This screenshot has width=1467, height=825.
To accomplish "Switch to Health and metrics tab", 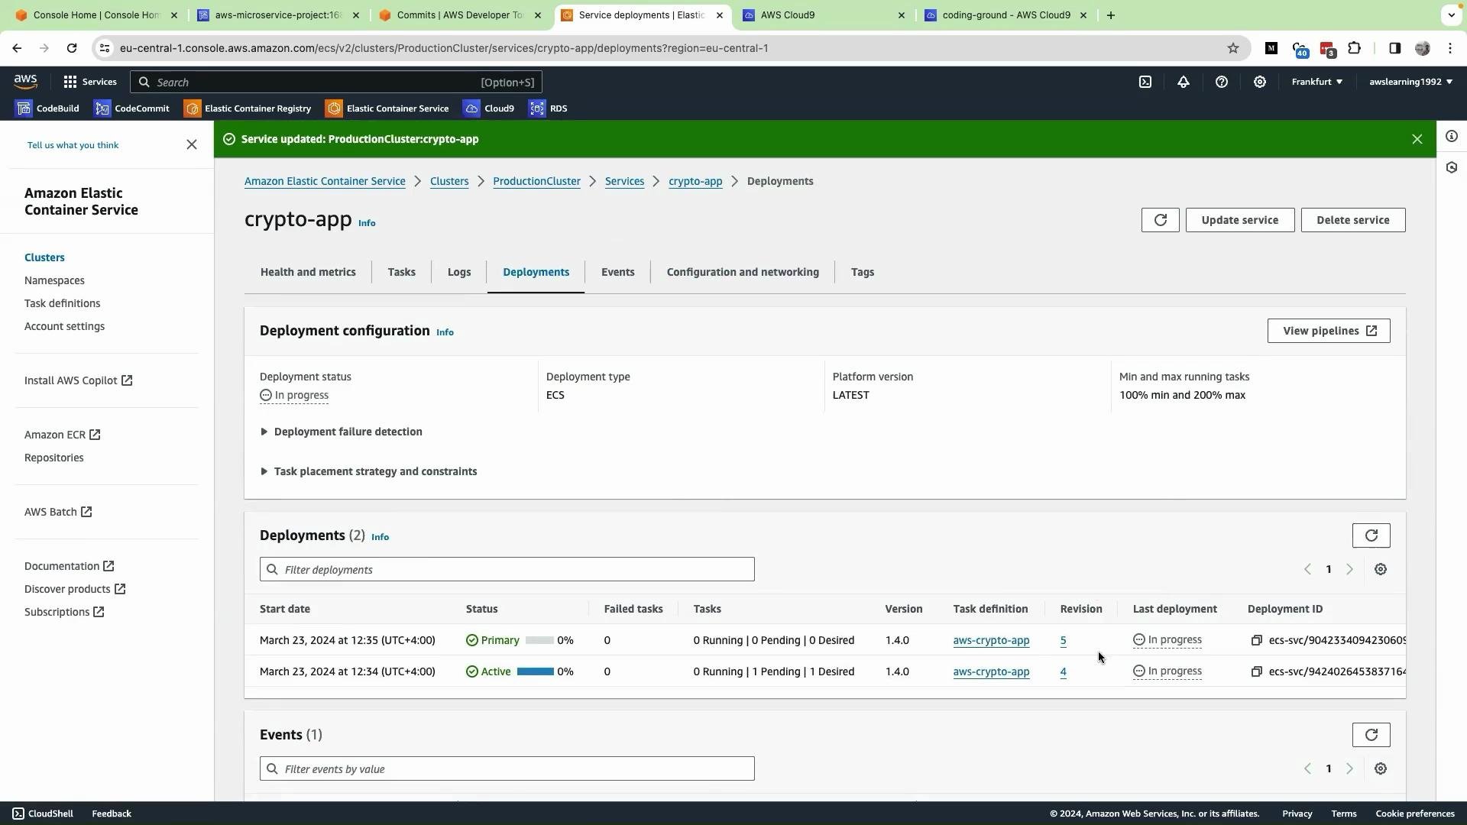I will click(308, 272).
